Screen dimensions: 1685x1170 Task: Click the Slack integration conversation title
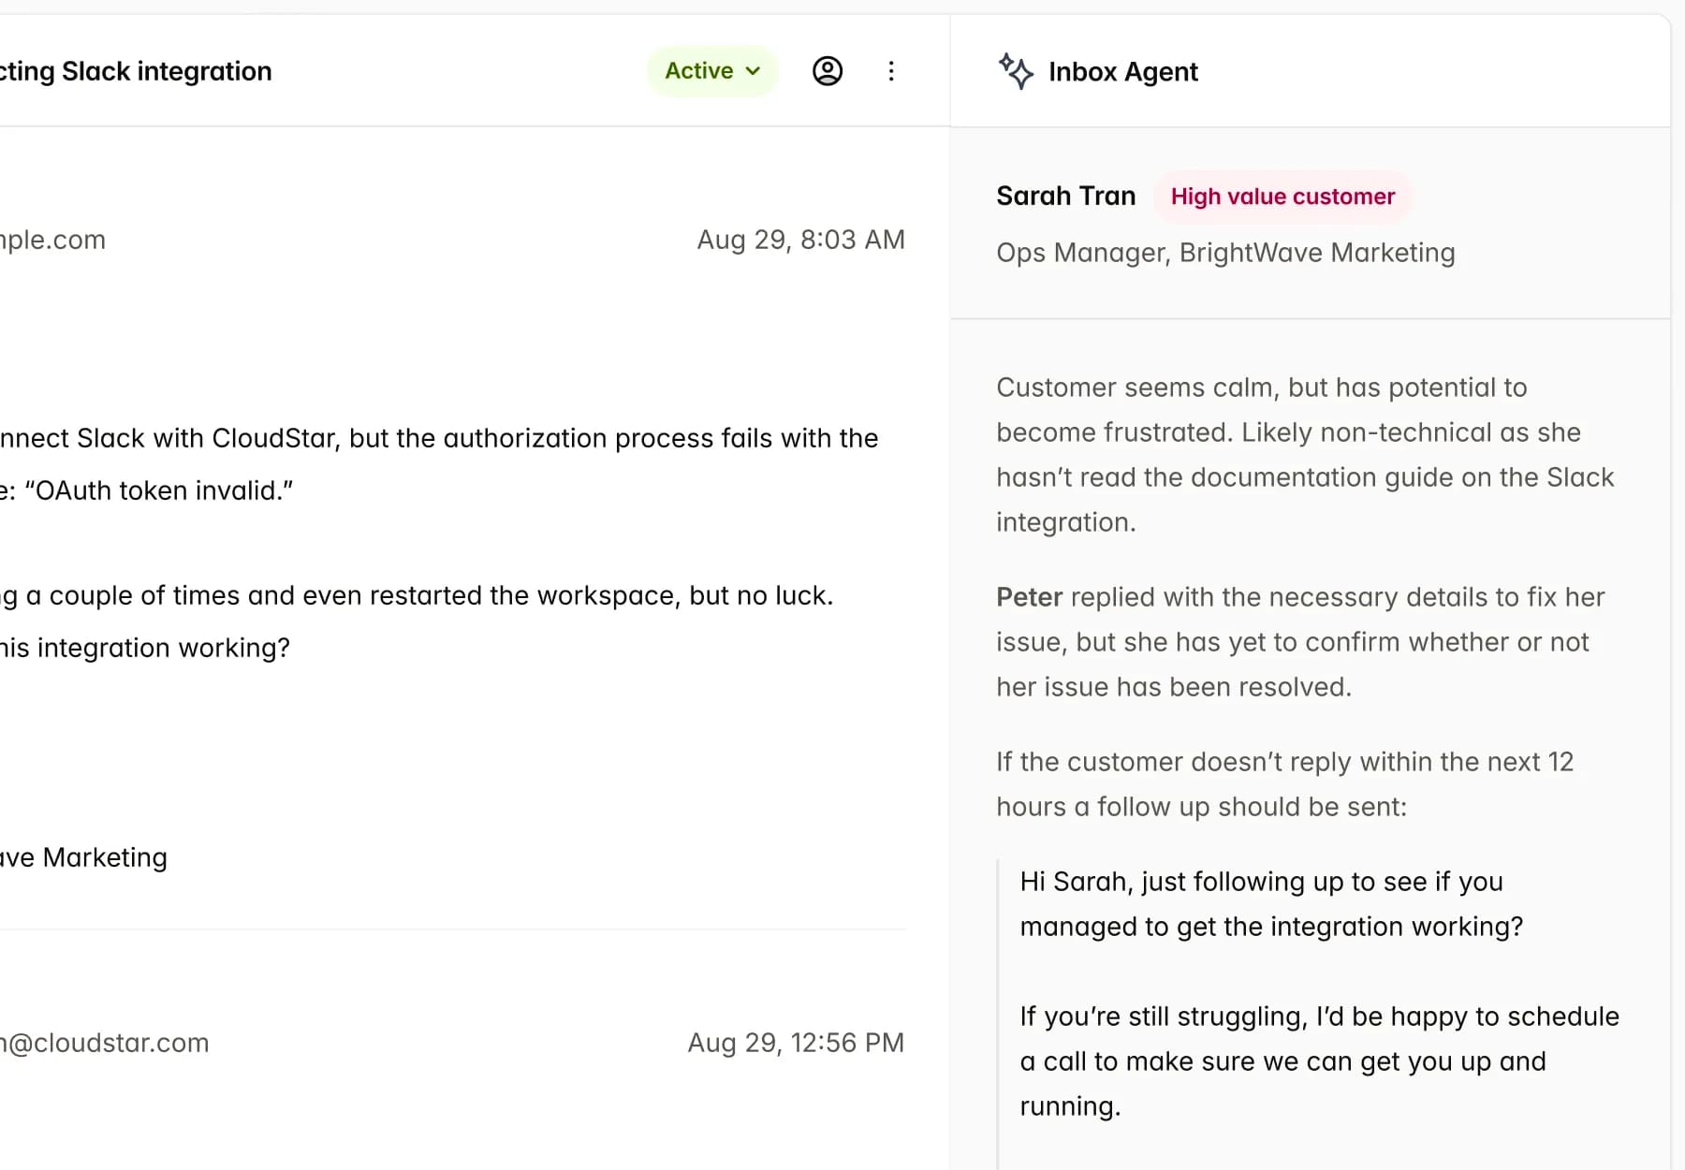136,71
